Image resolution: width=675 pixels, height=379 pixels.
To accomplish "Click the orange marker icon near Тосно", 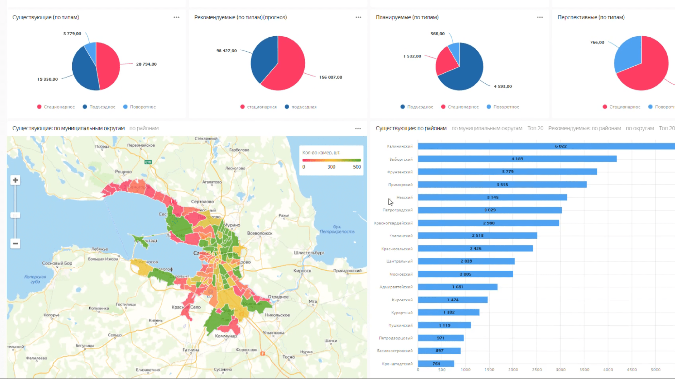I will click(262, 353).
